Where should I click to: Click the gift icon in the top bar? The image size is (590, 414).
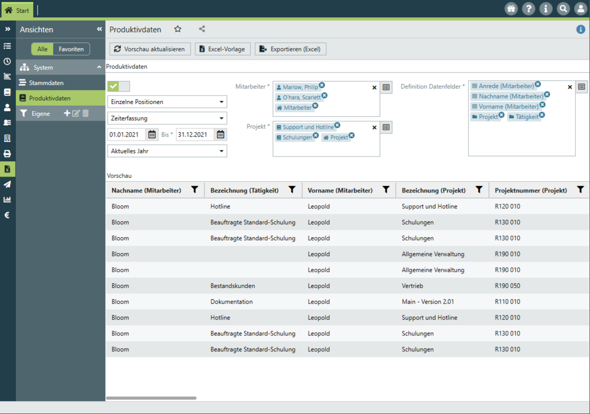(x=511, y=8)
